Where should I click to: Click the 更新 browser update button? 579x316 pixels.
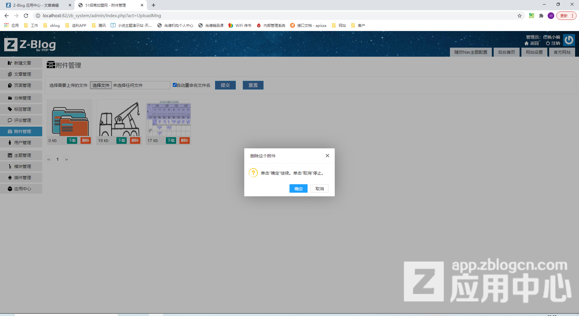point(566,16)
